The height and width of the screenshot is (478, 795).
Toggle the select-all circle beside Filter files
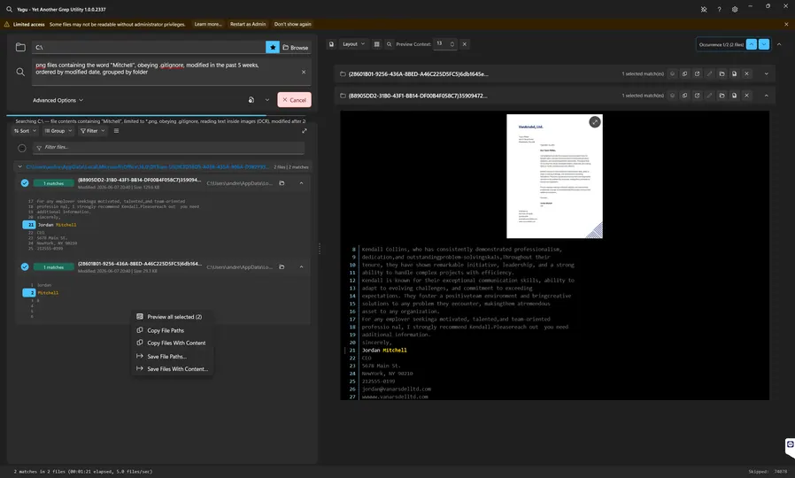tap(22, 148)
